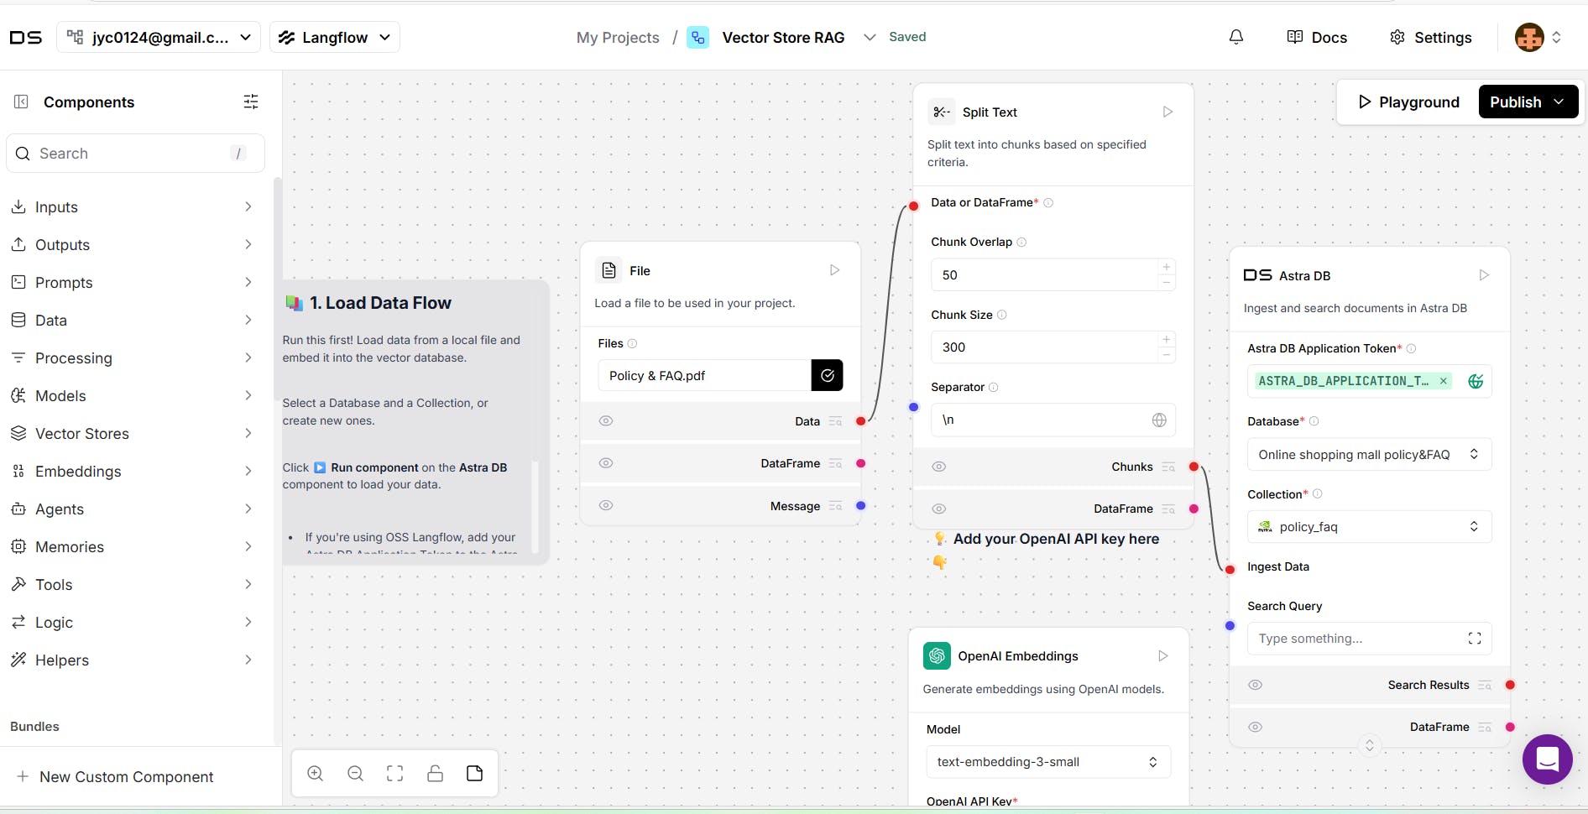Image resolution: width=1588 pixels, height=814 pixels.
Task: Open the chat support bubble
Action: (x=1547, y=759)
